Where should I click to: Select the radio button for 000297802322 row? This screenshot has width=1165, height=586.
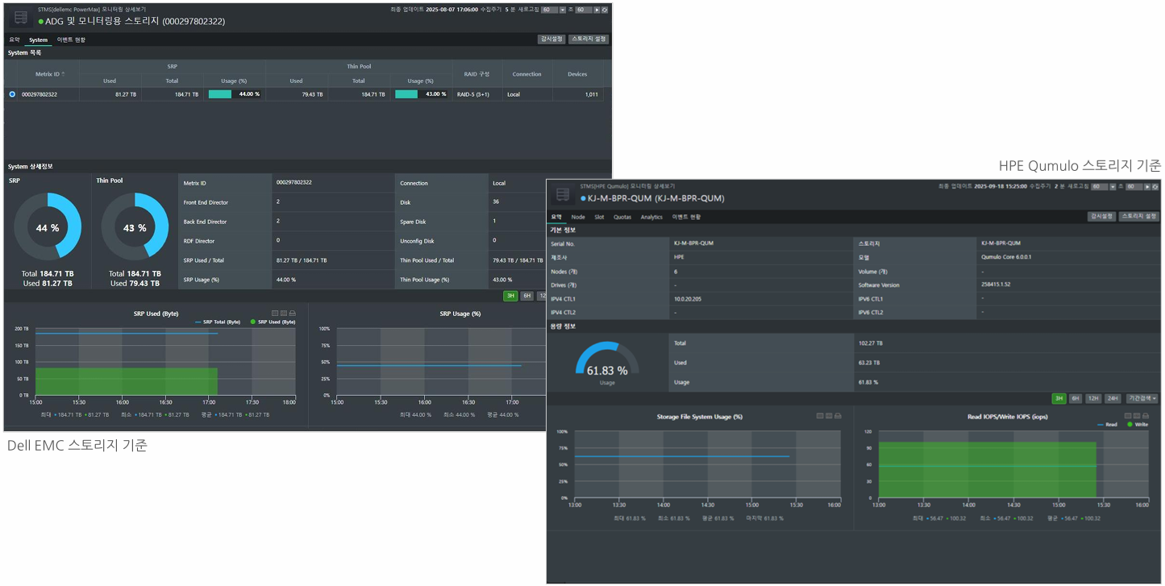(12, 94)
